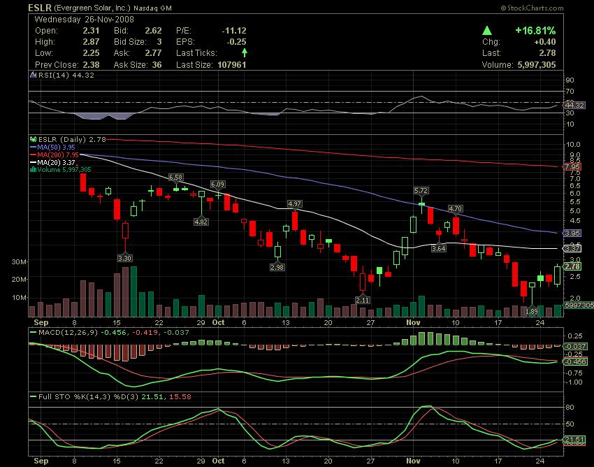
Task: Click the Evergreen Solar, Inc. company name
Action: tap(92, 8)
